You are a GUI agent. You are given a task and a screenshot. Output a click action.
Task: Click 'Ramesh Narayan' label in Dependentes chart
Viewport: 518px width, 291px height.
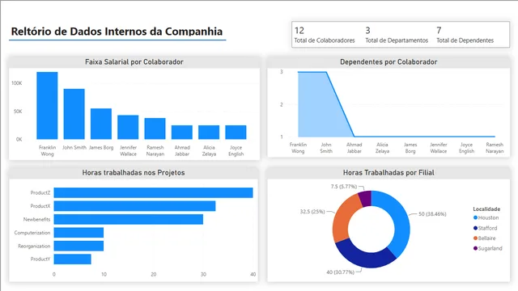pyautogui.click(x=495, y=148)
